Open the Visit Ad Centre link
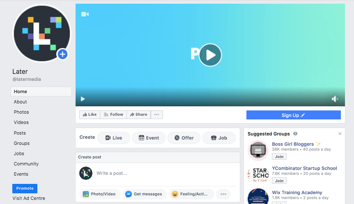Viewport: 354px width, 204px height. pos(29,198)
